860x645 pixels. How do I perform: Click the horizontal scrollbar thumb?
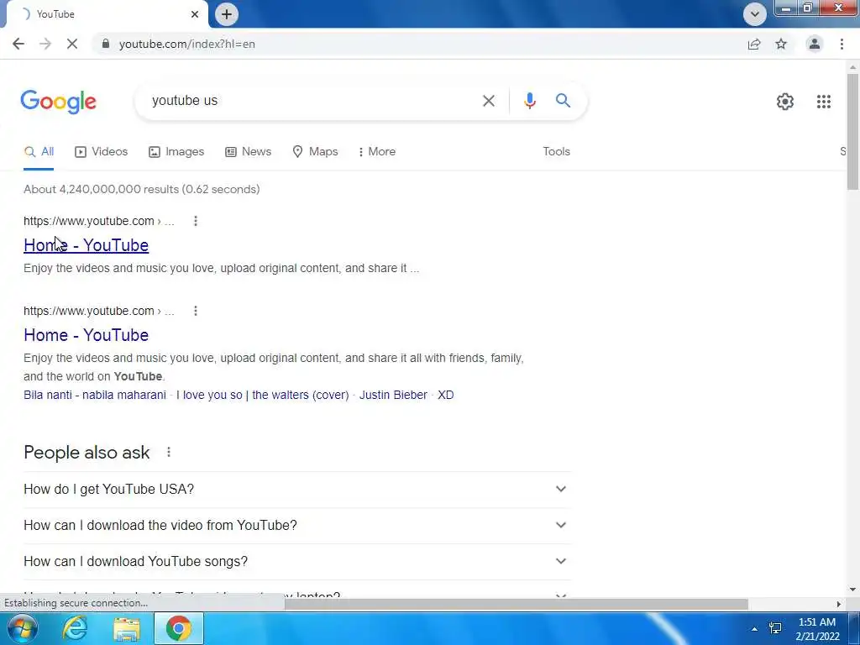516,604
